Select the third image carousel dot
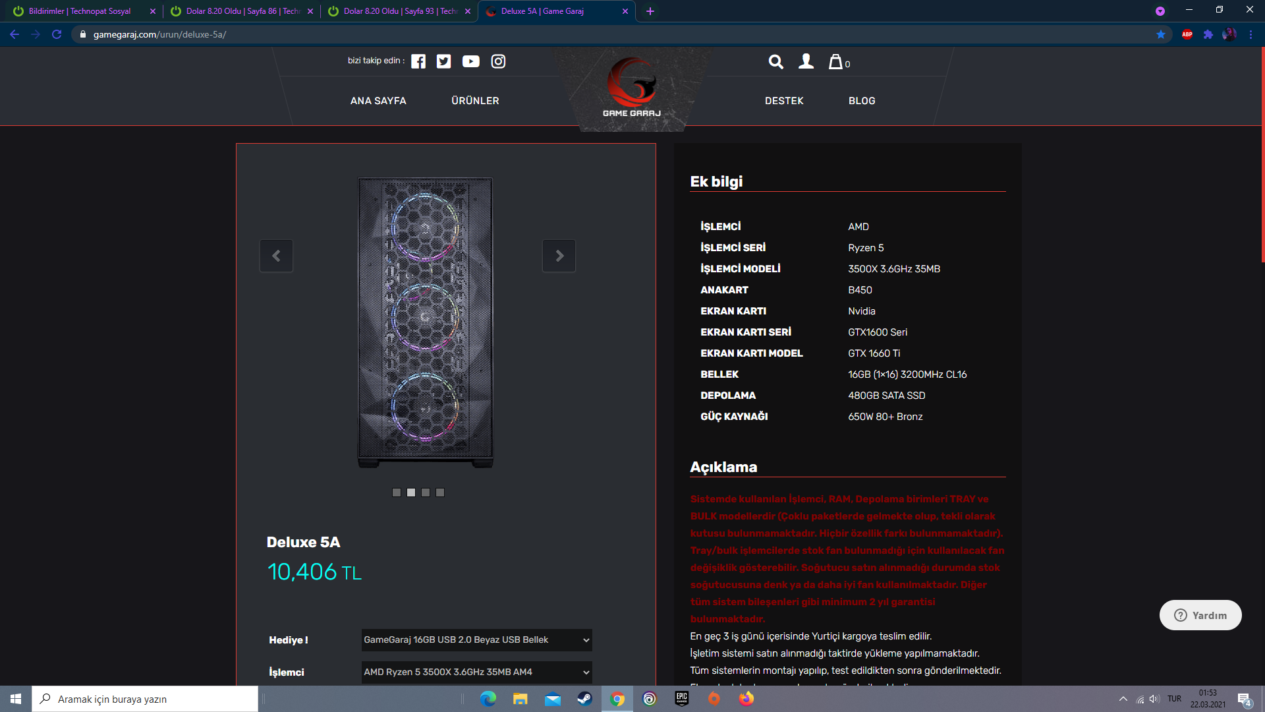The width and height of the screenshot is (1265, 712). click(x=426, y=492)
